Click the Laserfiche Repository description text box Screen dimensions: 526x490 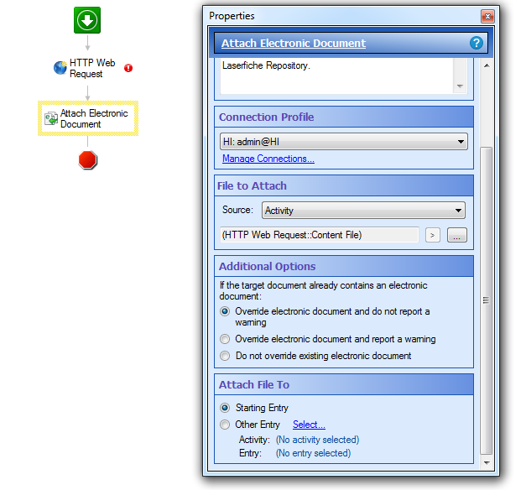336,76
